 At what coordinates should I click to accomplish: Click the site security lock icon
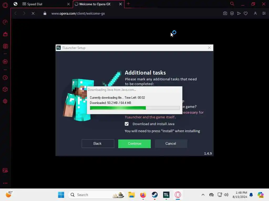pos(45,13)
